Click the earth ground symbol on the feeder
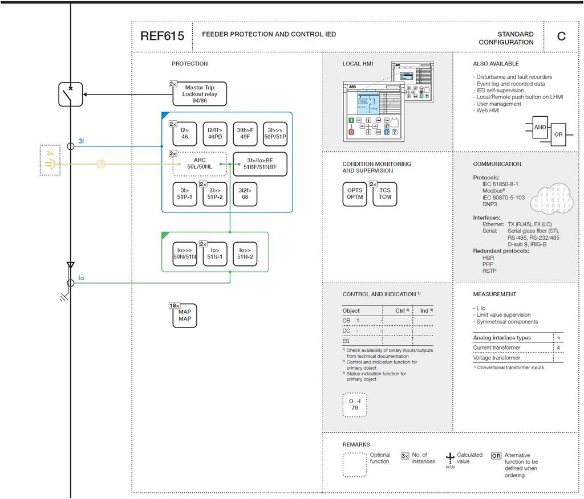The height and width of the screenshot is (499, 584). pyautogui.click(x=64, y=297)
